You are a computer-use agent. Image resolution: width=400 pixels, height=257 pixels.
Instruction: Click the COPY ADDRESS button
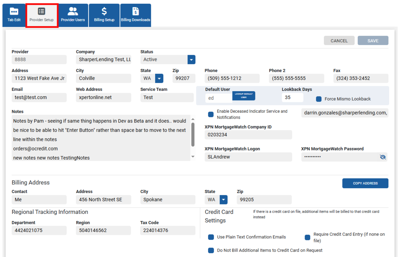[365, 183]
